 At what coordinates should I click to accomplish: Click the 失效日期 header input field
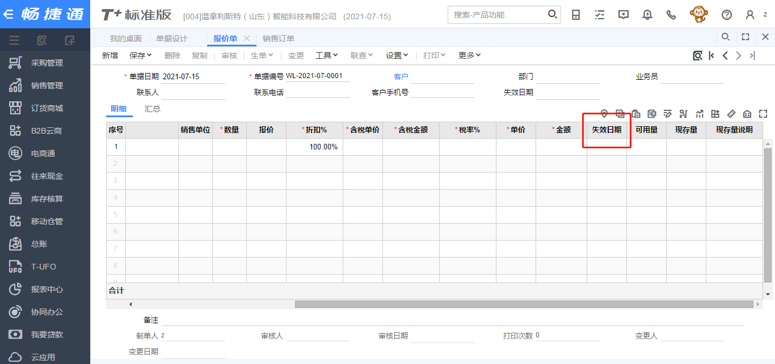567,92
